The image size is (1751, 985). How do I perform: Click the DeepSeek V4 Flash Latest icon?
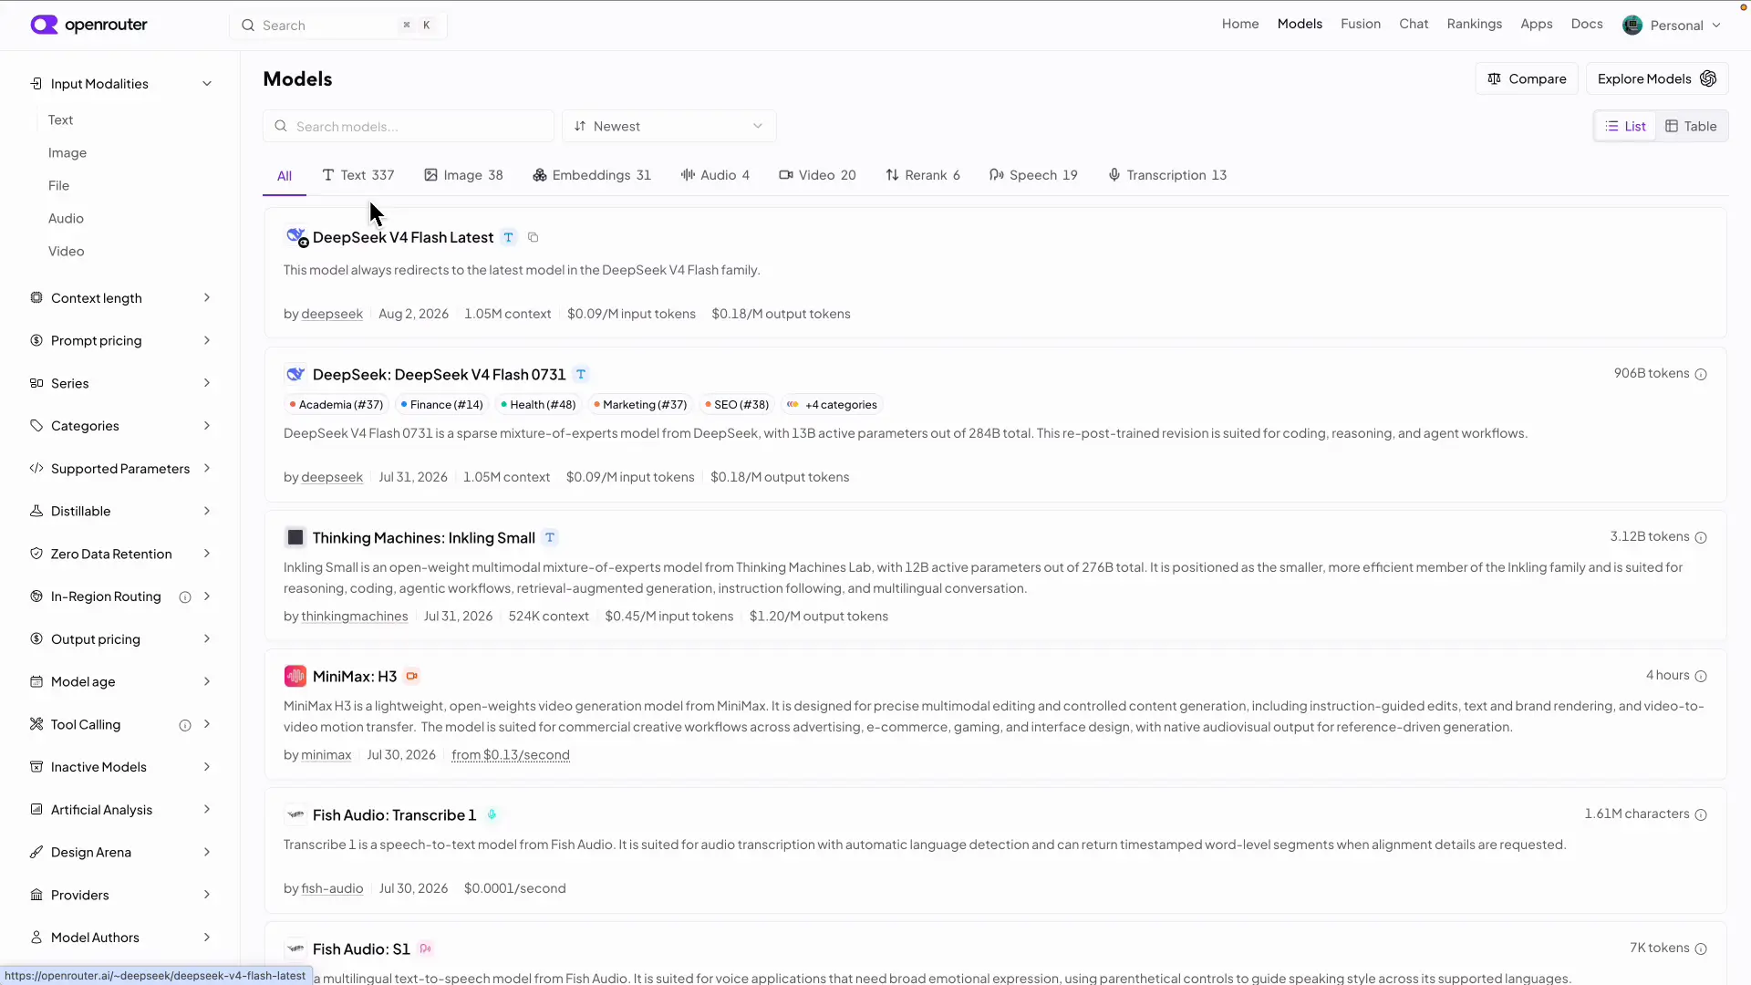[x=296, y=238]
